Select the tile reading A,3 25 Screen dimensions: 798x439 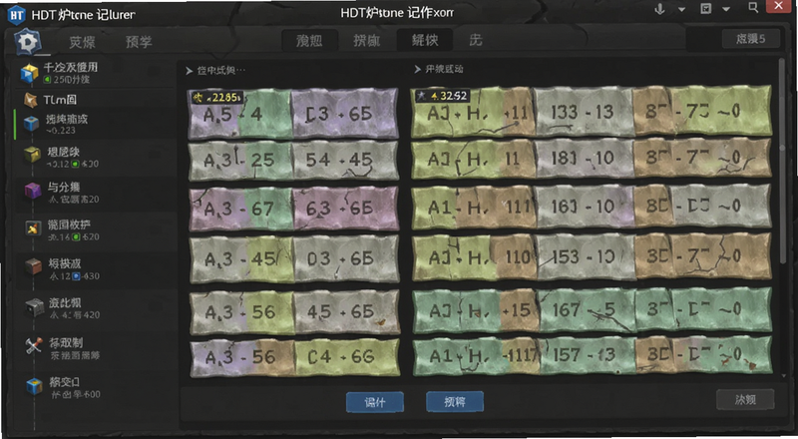[x=240, y=161]
